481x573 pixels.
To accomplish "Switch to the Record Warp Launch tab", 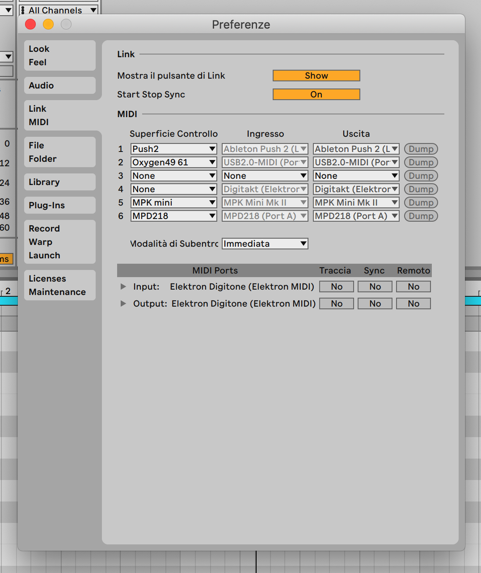I will click(59, 242).
